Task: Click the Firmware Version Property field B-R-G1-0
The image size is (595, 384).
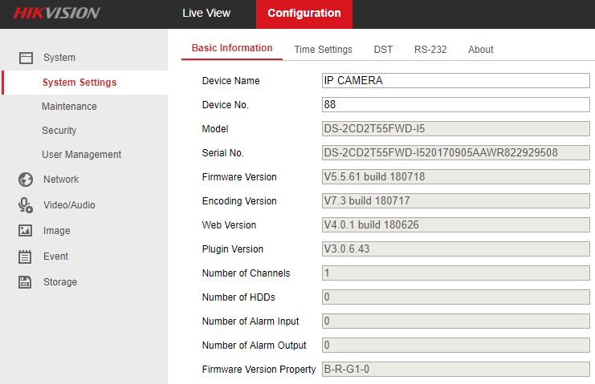Action: tap(456, 370)
